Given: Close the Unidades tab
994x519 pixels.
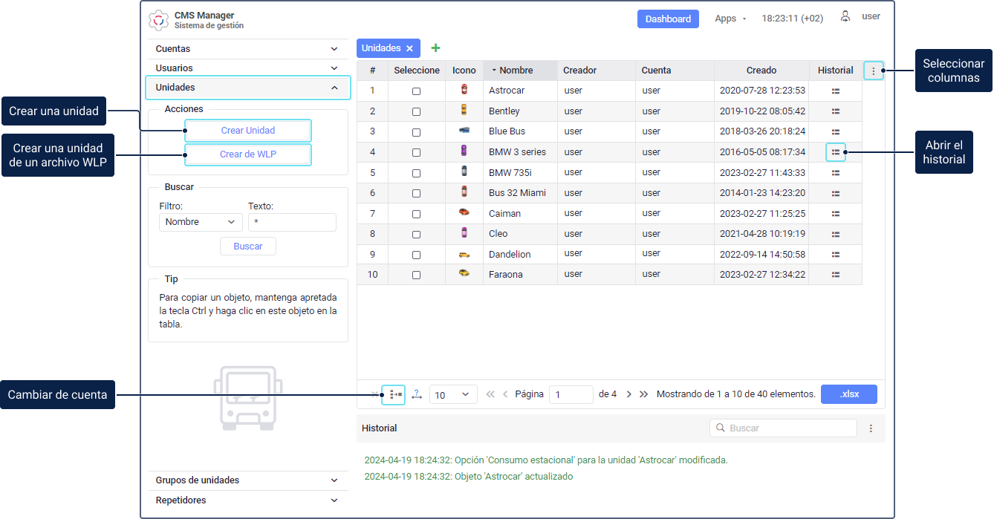Looking at the screenshot, I should click(x=409, y=48).
